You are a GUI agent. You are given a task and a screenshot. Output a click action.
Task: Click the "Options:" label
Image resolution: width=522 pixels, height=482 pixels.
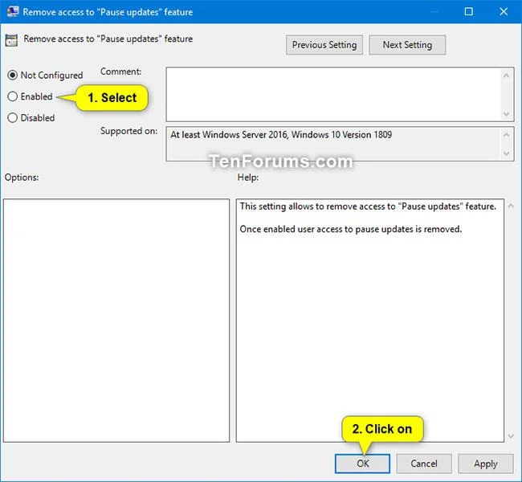[22, 178]
